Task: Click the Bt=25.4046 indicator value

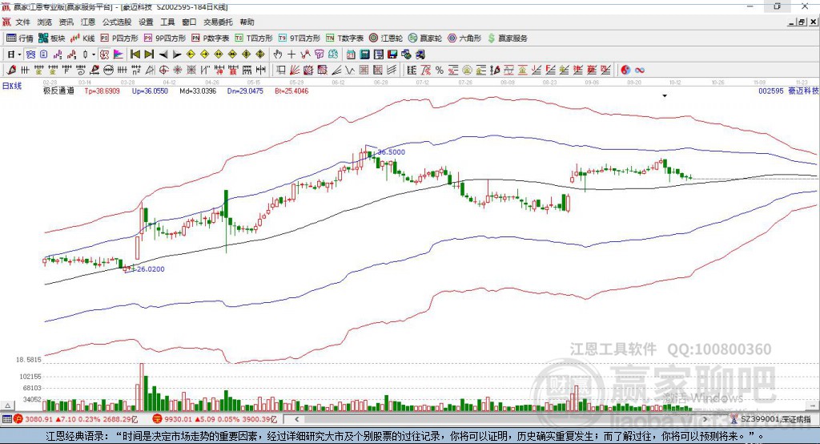Action: click(291, 91)
